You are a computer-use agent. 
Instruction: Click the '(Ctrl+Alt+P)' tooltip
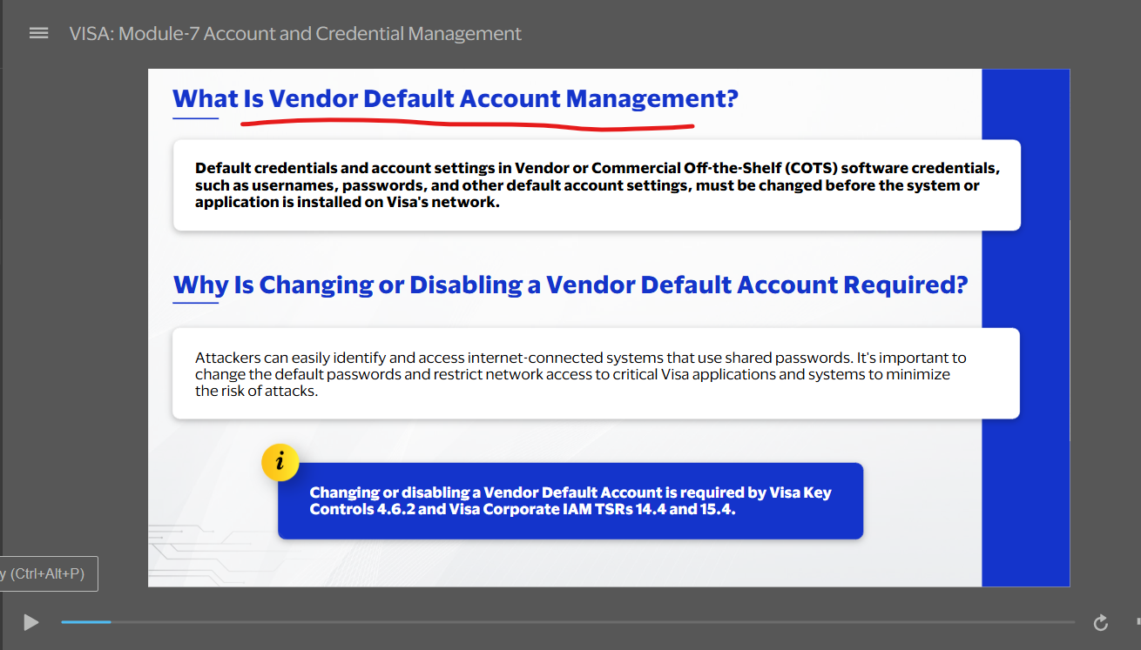(49, 573)
